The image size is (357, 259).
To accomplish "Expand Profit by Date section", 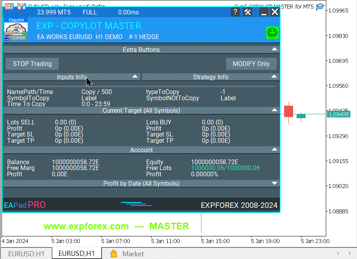I will pos(274,183).
